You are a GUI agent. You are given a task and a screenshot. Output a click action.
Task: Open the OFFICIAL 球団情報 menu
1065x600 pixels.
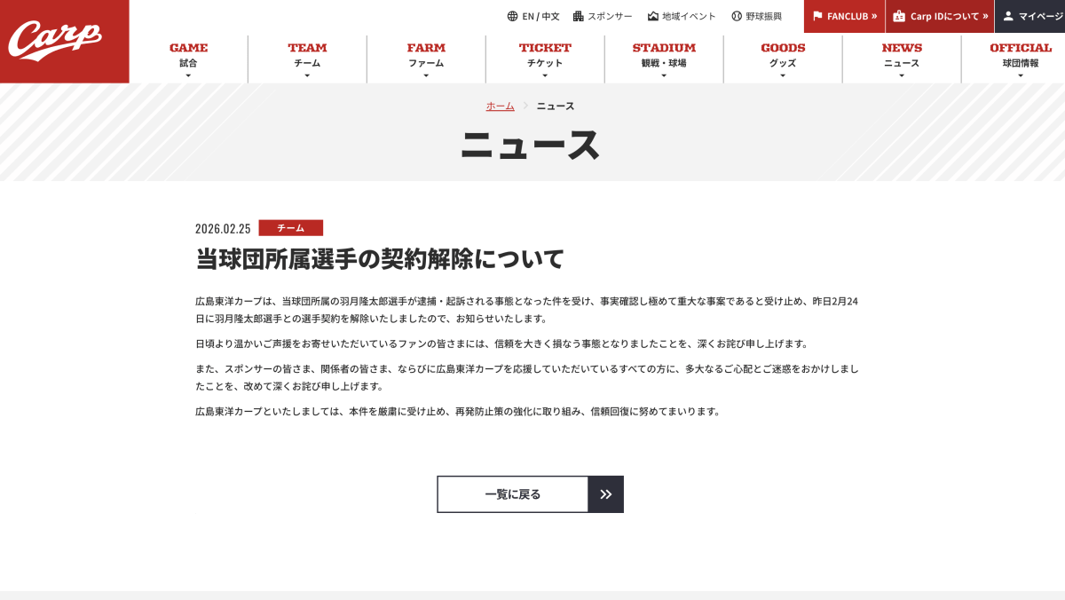1020,59
